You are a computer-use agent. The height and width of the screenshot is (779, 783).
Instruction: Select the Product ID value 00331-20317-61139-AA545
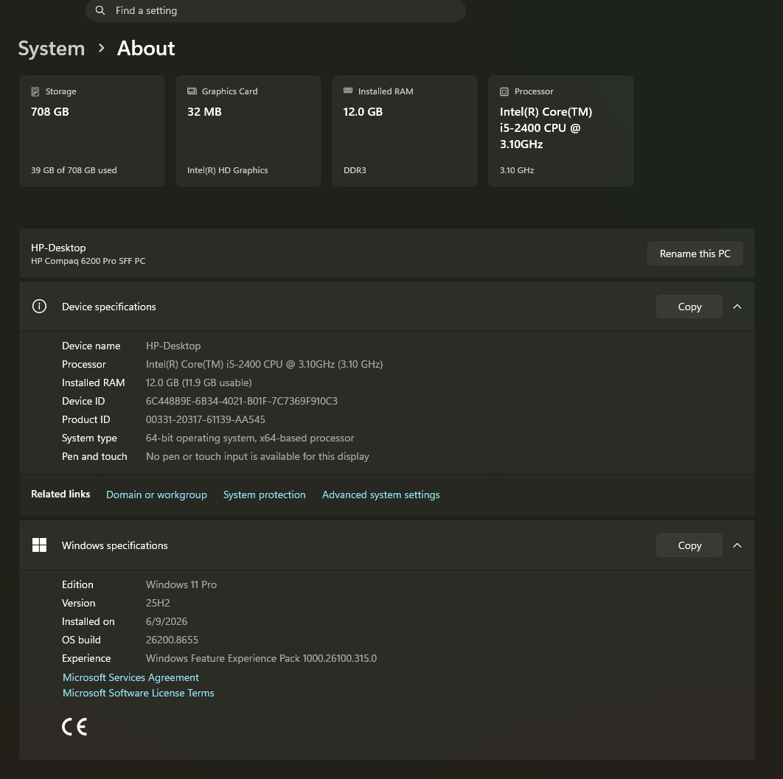click(x=205, y=419)
